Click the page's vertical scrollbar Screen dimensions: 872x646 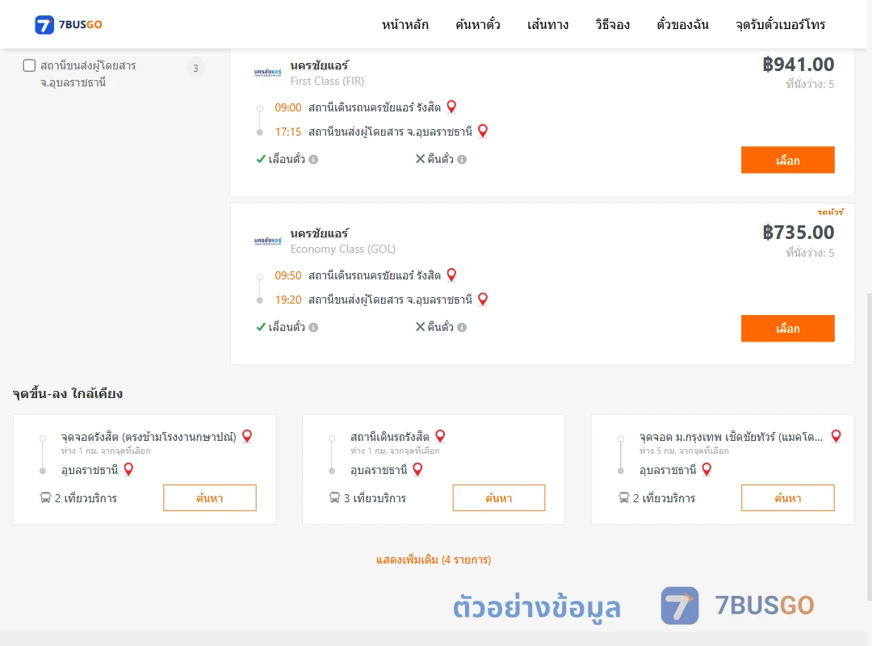tap(869, 447)
